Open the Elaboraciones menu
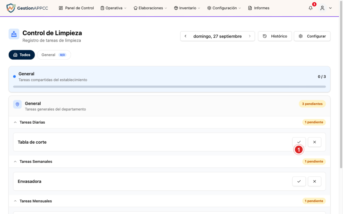Viewport: 343px width, 214px height. click(x=150, y=8)
